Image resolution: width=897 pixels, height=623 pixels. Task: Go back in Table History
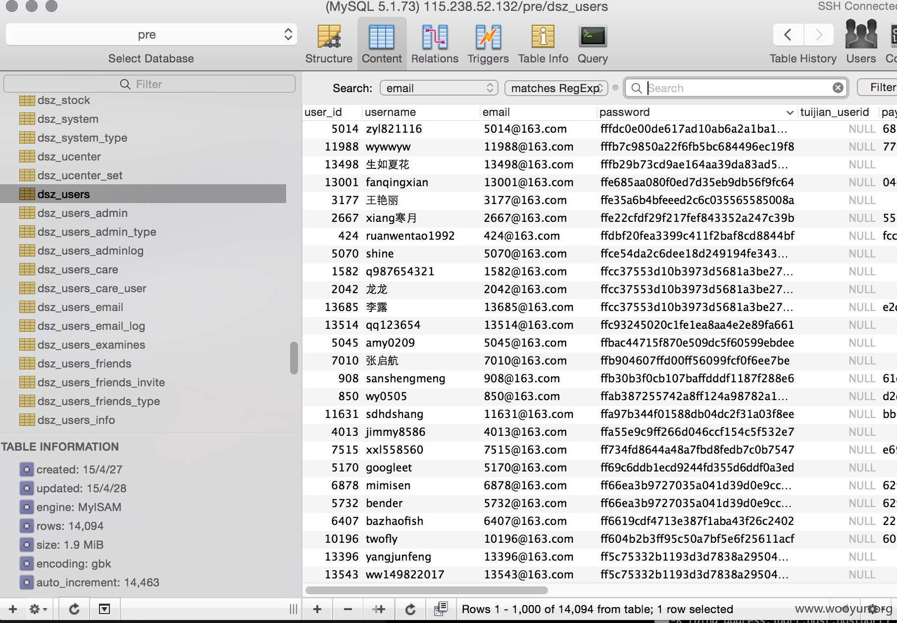click(x=788, y=35)
